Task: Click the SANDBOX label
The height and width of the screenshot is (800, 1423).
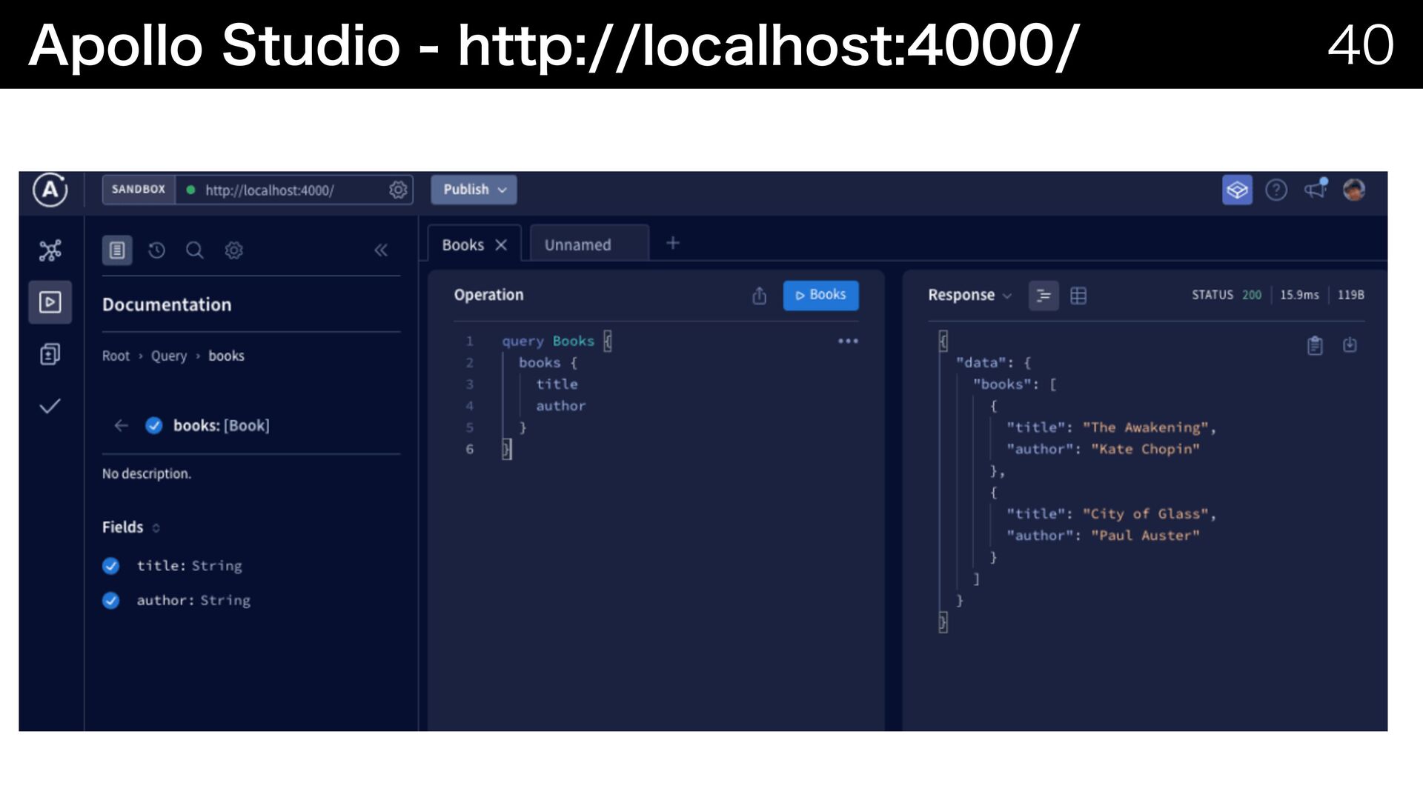Action: [x=139, y=190]
